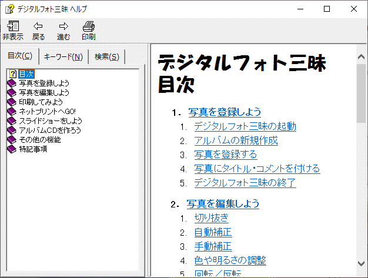Click the question mark icon beside 目次
The width and height of the screenshot is (368, 278).
click(12, 74)
